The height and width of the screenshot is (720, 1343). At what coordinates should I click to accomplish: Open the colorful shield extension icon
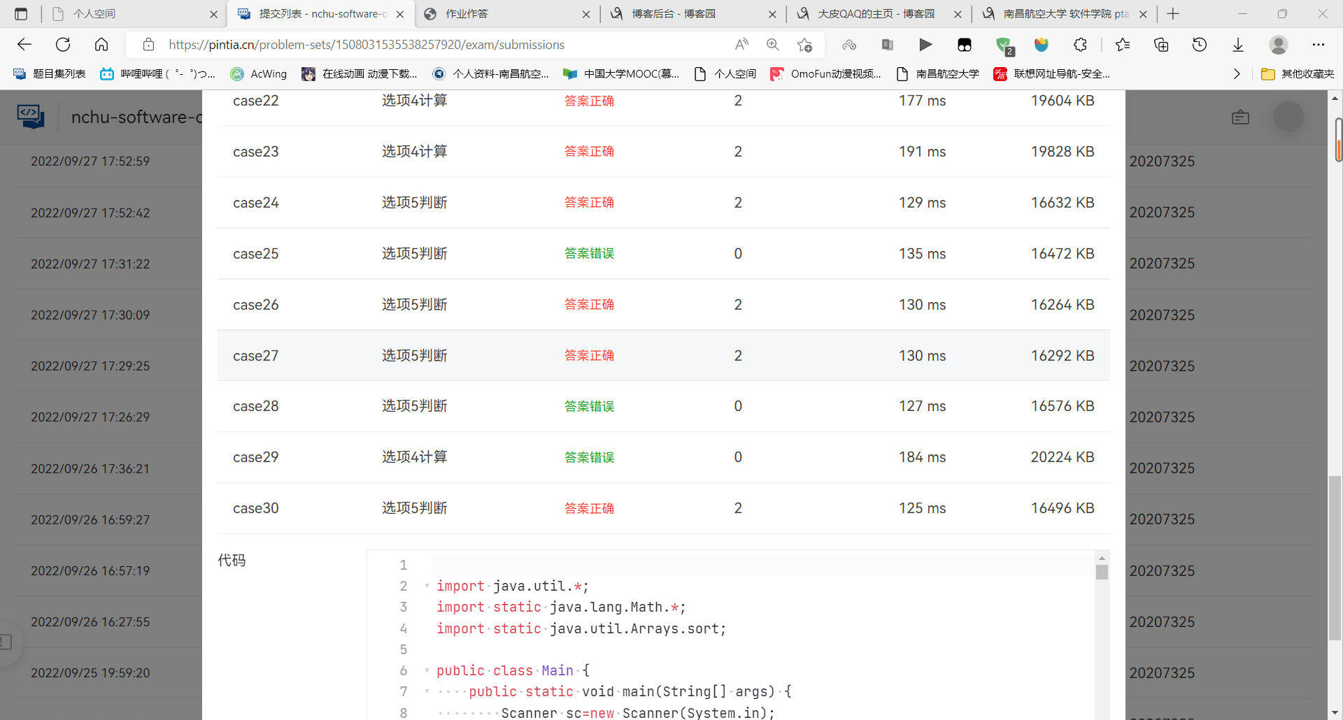coord(1042,45)
